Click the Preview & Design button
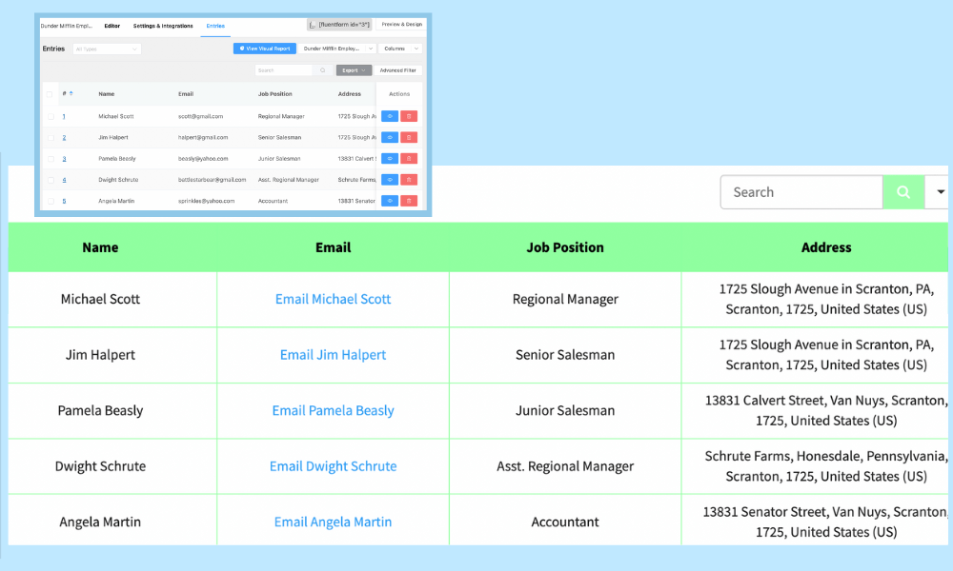The image size is (953, 571). tap(402, 25)
